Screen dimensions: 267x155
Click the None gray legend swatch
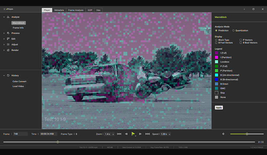(x=217, y=97)
